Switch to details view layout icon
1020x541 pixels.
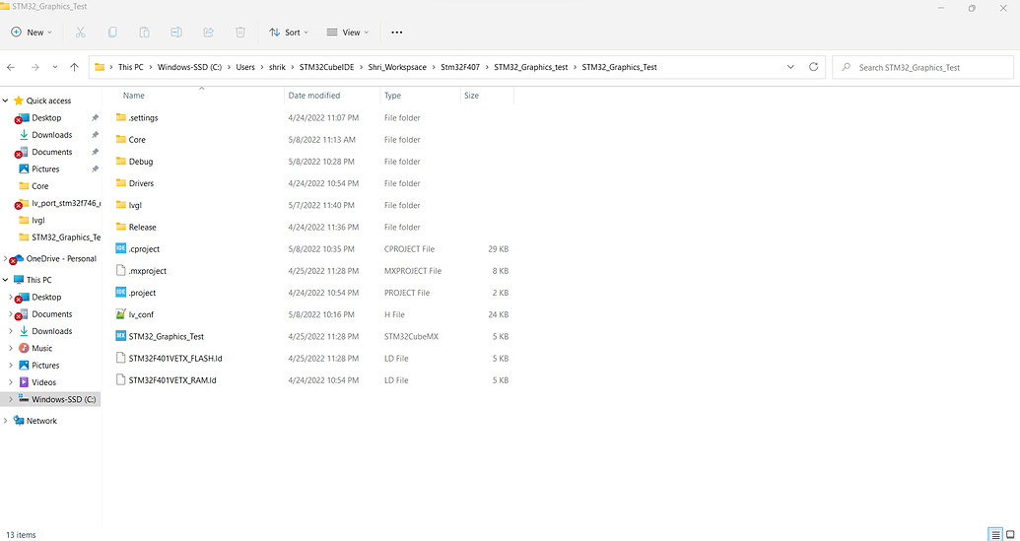994,534
